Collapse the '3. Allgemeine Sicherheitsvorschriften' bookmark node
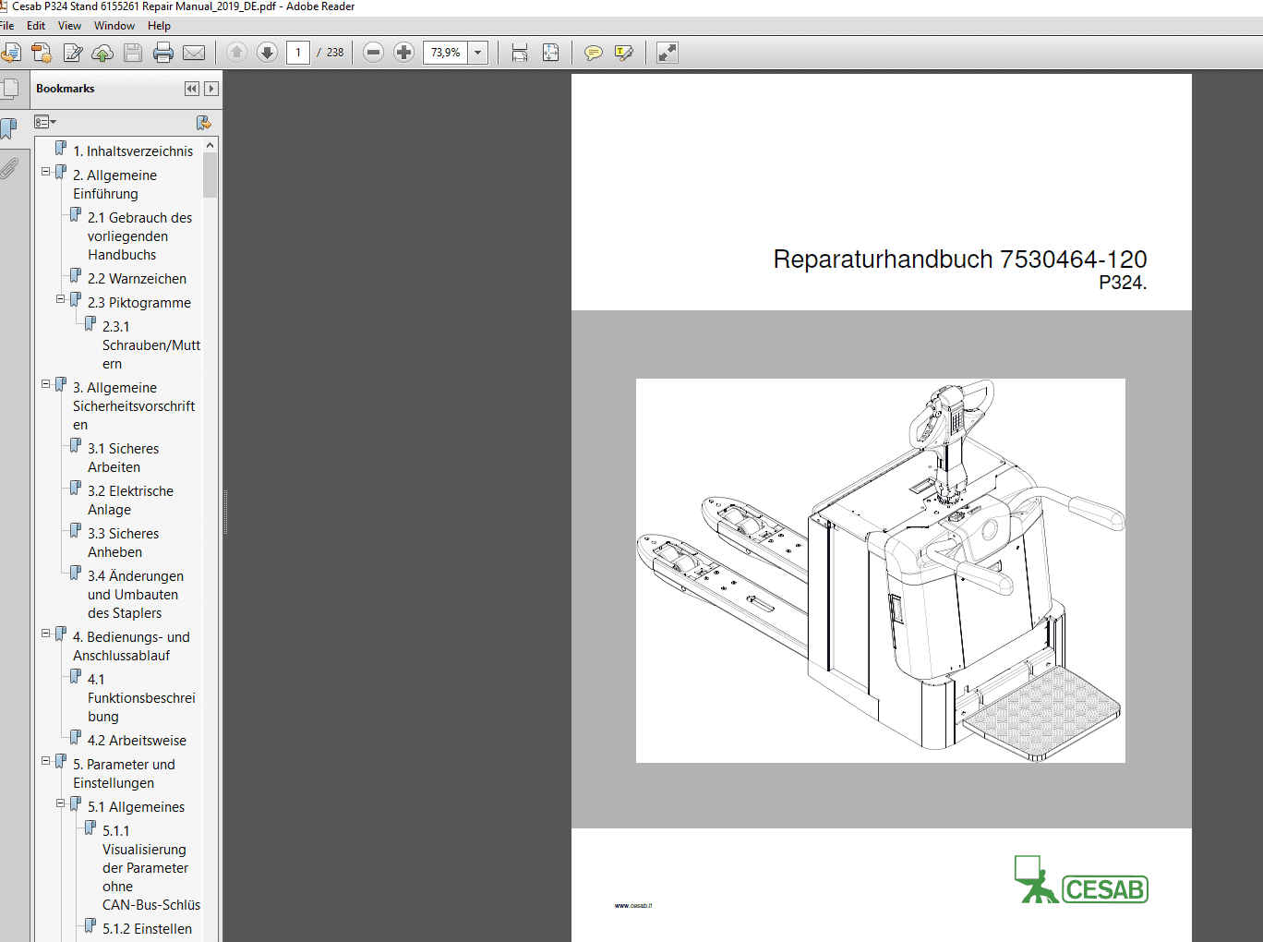This screenshot has width=1263, height=942. pos(46,384)
